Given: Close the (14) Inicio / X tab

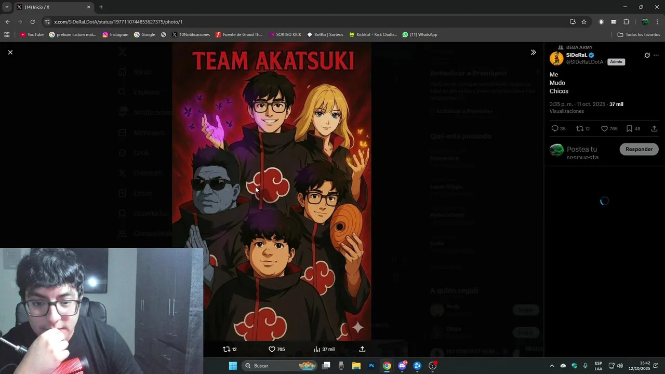Looking at the screenshot, I should click(x=88, y=7).
